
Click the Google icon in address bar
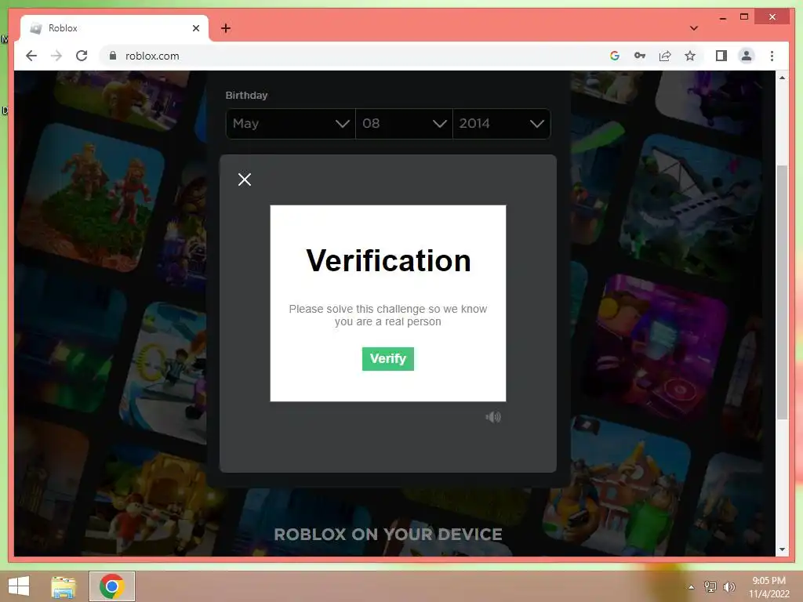pos(615,56)
